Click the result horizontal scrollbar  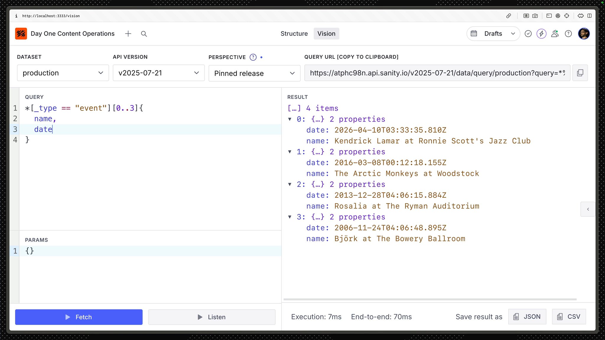click(430, 299)
